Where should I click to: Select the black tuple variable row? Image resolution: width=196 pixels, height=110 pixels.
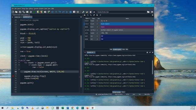point(119,21)
